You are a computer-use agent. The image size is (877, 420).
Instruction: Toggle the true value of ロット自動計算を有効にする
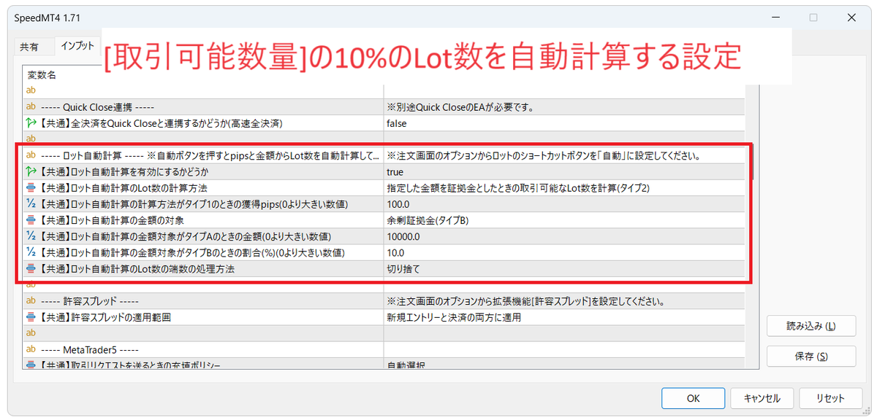click(564, 171)
